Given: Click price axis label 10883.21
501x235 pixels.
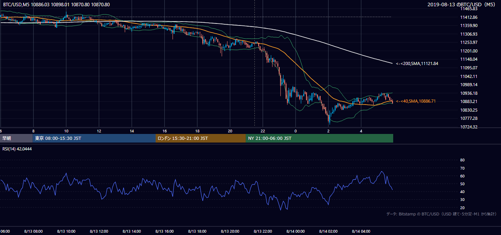Looking at the screenshot, I should (x=468, y=101).
